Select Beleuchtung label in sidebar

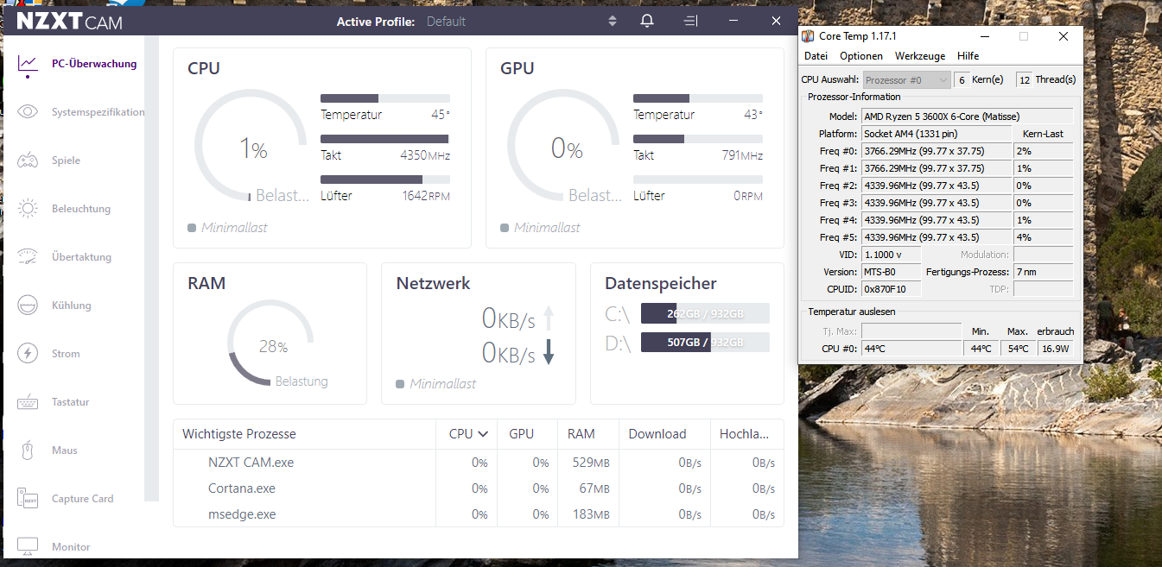pos(81,209)
